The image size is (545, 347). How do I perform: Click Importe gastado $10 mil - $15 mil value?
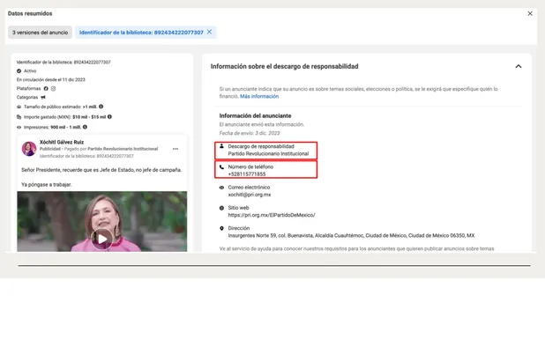(x=89, y=117)
